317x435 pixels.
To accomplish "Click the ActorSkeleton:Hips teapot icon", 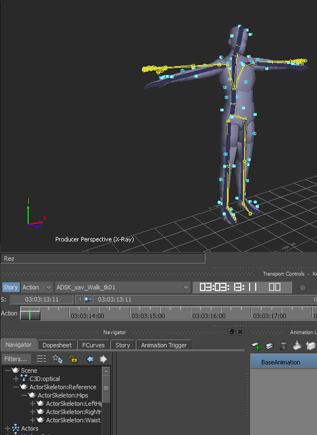I will pyautogui.click(x=32, y=395).
